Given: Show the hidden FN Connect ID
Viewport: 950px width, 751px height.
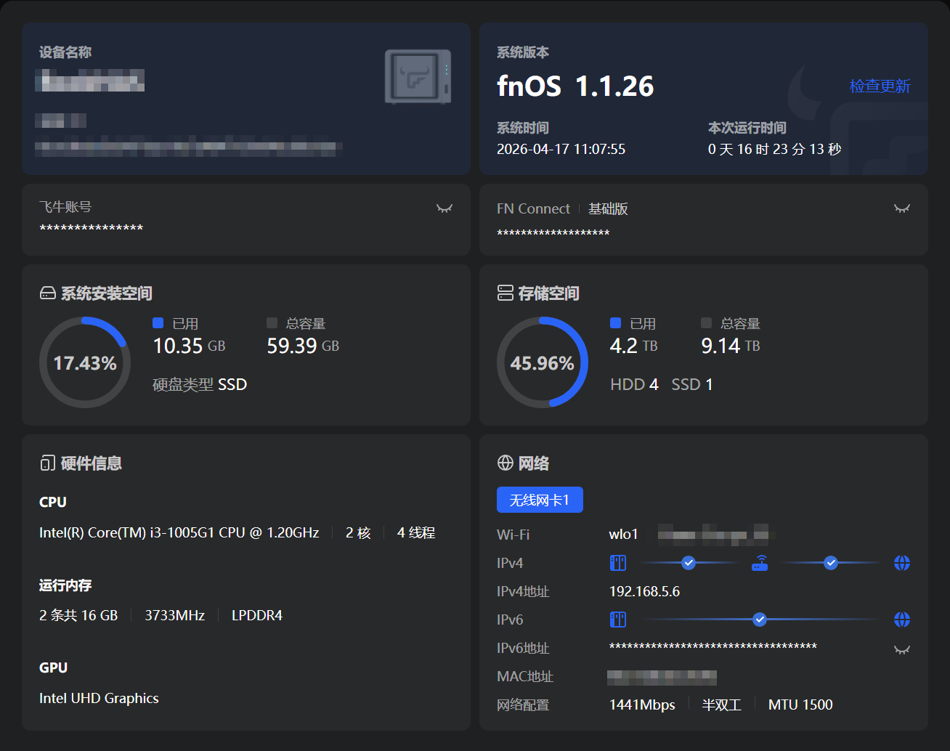Looking at the screenshot, I should [902, 208].
